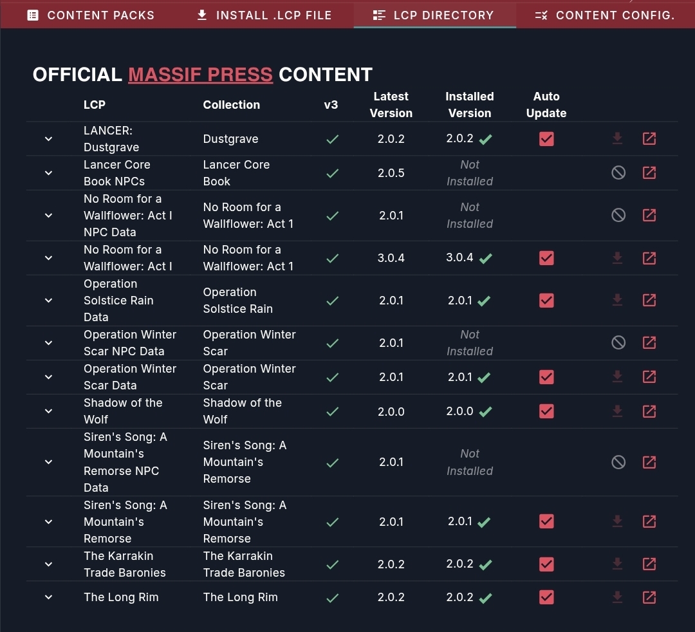Switch to Content Packs tab
The width and height of the screenshot is (695, 632).
pyautogui.click(x=91, y=15)
